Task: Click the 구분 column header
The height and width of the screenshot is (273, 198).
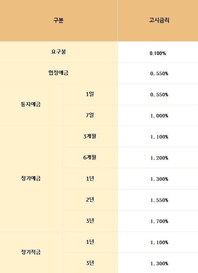Action: [58, 21]
